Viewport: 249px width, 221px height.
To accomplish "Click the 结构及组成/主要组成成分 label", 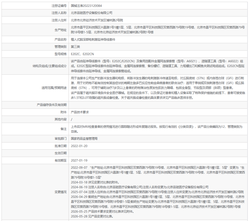I will [50, 66].
